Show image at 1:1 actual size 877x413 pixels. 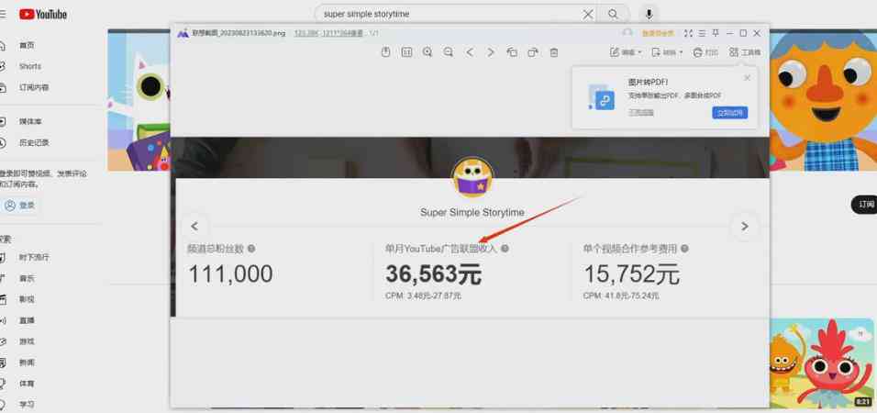coord(406,52)
